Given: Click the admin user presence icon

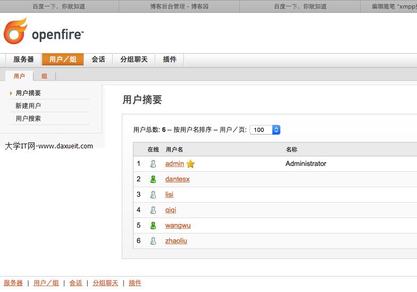Looking at the screenshot, I should coord(153,164).
